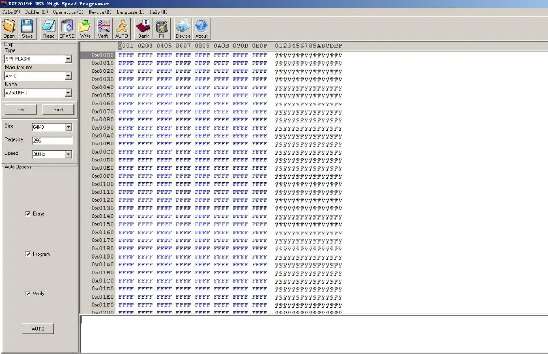Click first FFFF cell in row 0x0150
Viewport: 548px width, 354px height.
pos(126,224)
